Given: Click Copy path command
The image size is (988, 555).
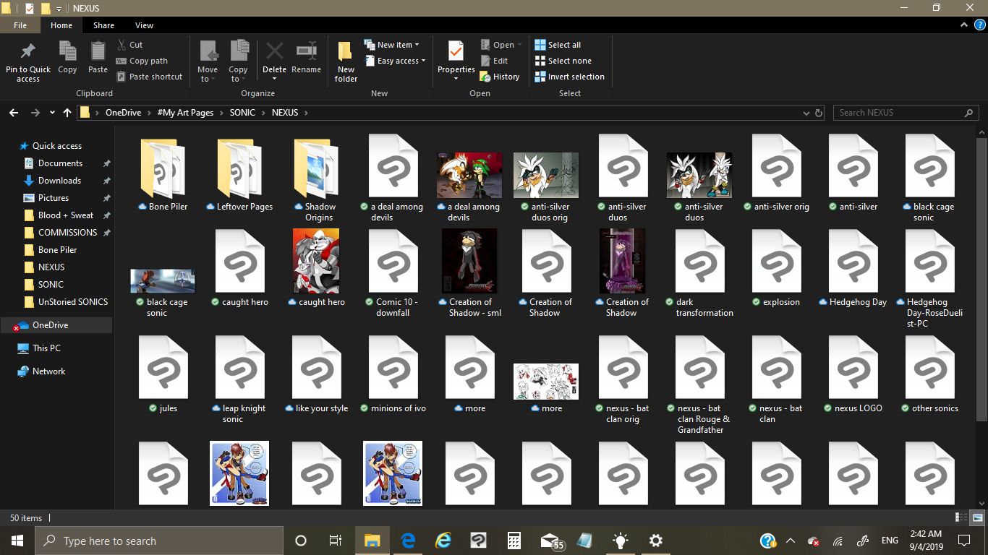Looking at the screenshot, I should tap(142, 61).
